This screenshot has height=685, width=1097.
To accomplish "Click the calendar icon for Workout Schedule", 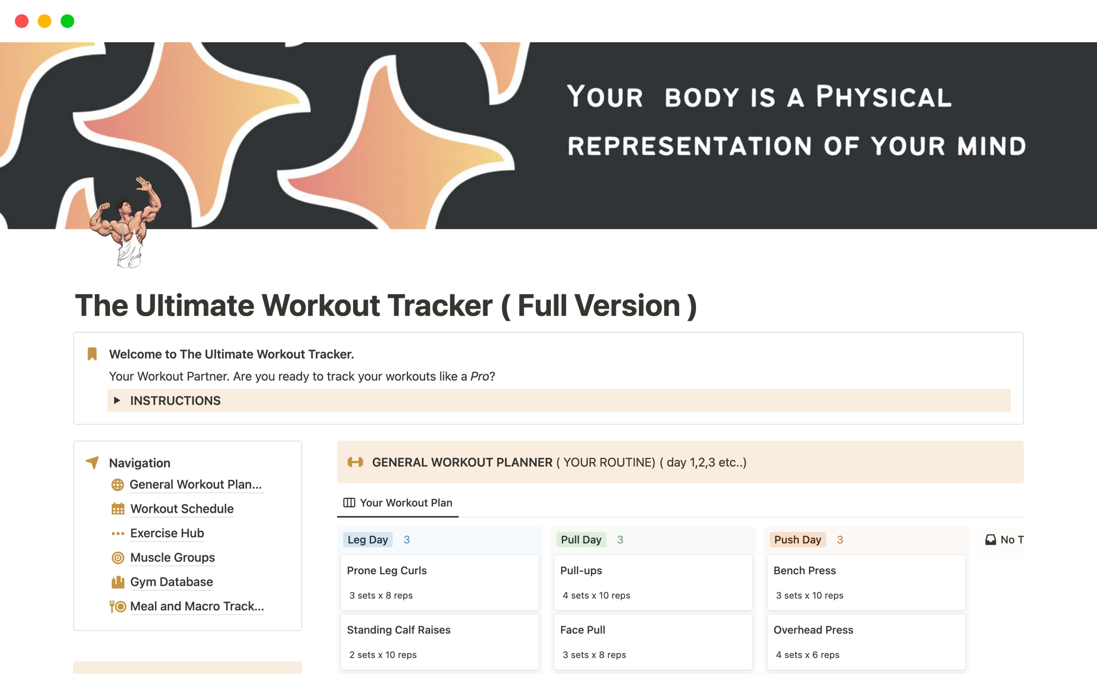I will coord(118,509).
